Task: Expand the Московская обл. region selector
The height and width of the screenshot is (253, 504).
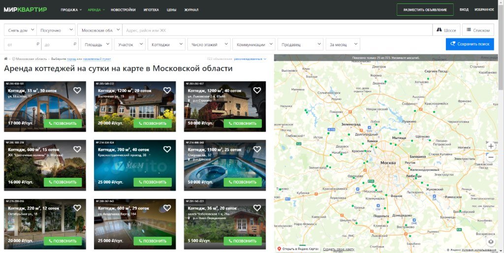Action: [99, 30]
